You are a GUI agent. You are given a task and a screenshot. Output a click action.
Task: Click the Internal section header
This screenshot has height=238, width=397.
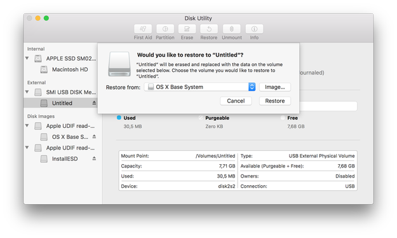36,49
